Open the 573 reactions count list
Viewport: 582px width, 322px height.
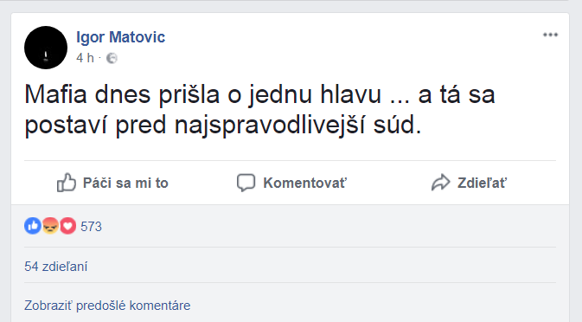click(x=91, y=227)
